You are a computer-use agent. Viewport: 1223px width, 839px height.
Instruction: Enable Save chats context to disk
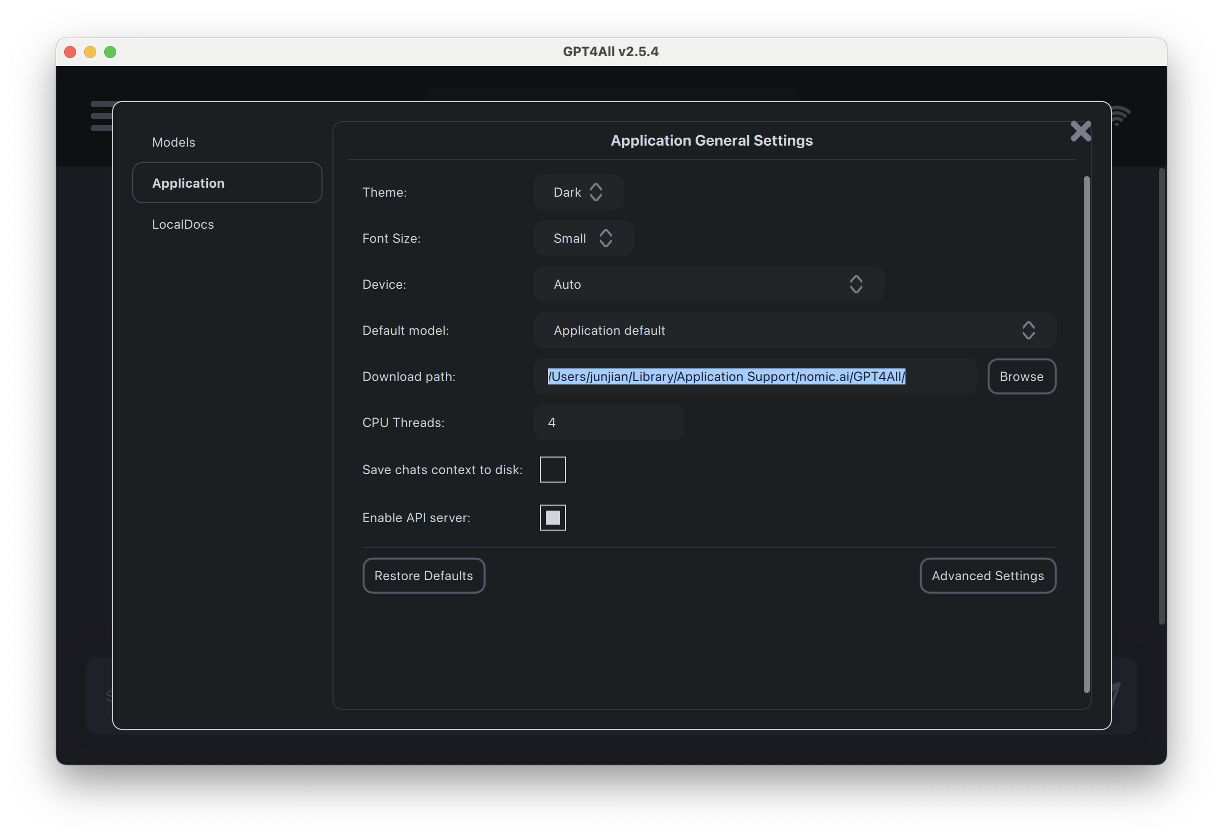coord(552,470)
